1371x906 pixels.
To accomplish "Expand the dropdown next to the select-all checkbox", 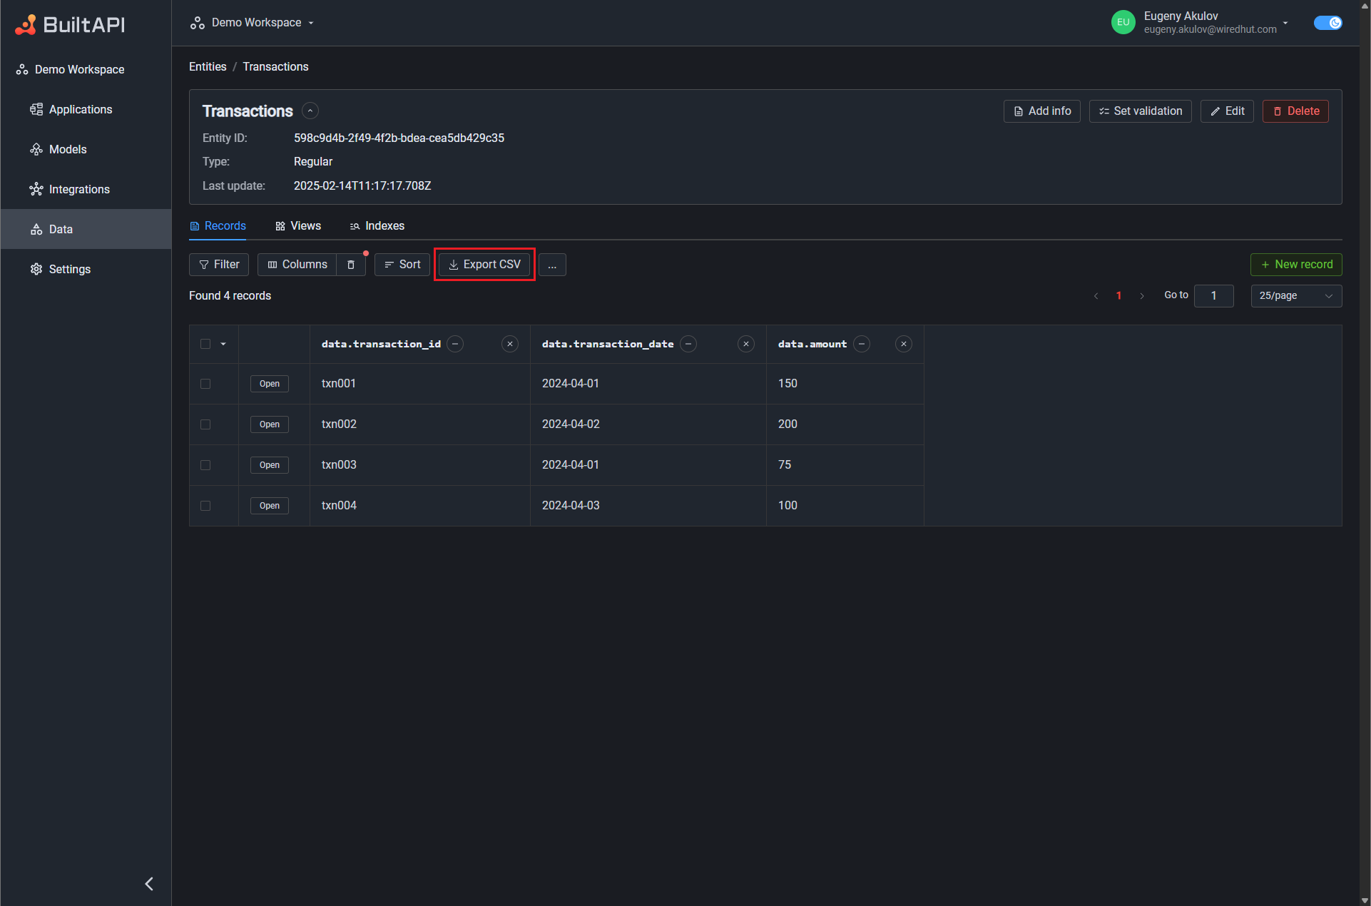I will click(x=223, y=343).
